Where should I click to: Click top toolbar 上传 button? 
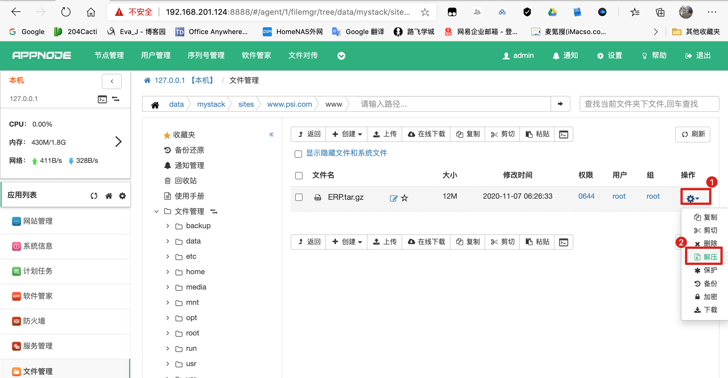[x=384, y=134]
